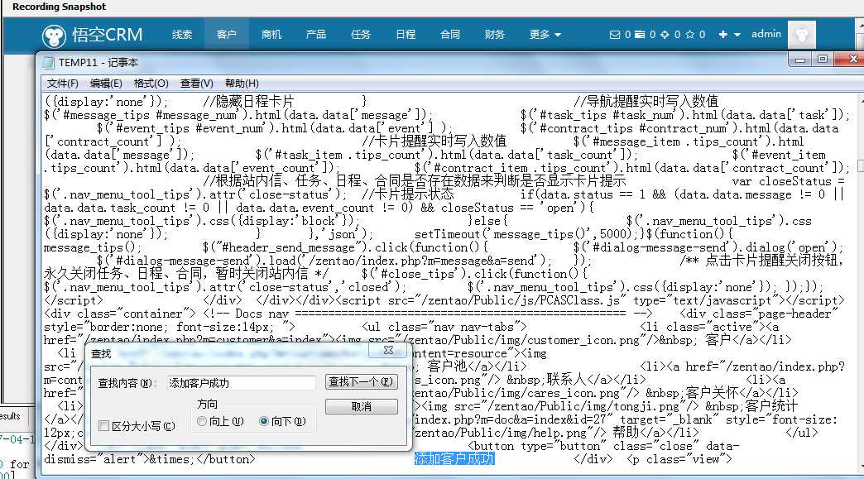Screen dimensions: 864x479
Task: Open the 任务 navigation tab
Action: click(x=360, y=35)
